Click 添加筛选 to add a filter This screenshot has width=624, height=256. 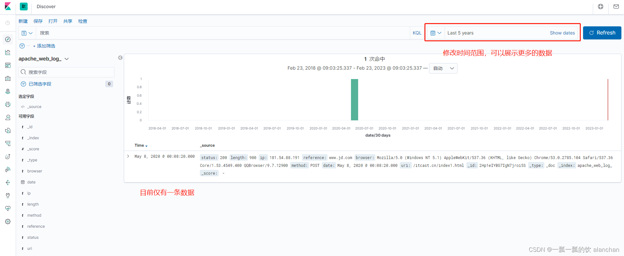tap(44, 46)
